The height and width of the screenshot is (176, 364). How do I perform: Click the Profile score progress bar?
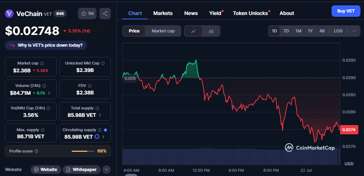click(83, 151)
